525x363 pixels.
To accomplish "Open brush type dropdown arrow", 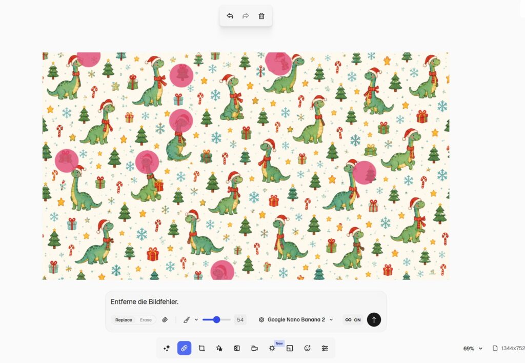I will pyautogui.click(x=196, y=320).
